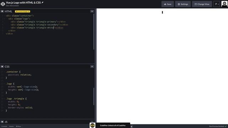Click 'Pen Preview finished' status text

pyautogui.click(x=217, y=127)
